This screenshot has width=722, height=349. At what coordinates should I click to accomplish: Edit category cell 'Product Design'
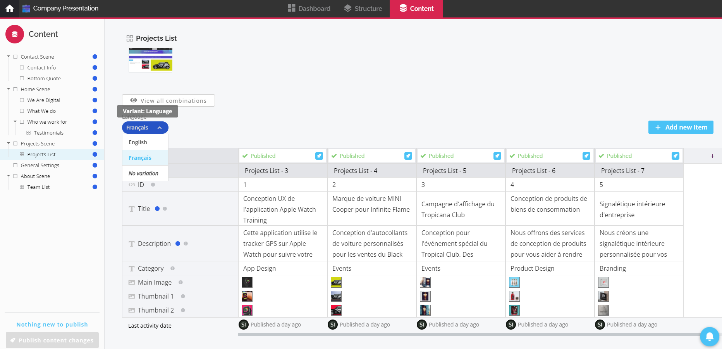(x=550, y=268)
